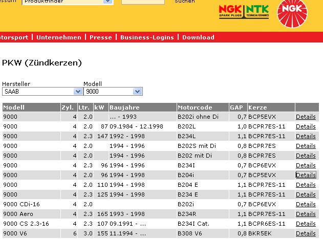Open Details for B234I 1994-1996 row
Viewport: 323px width, 239px height.
(x=306, y=165)
